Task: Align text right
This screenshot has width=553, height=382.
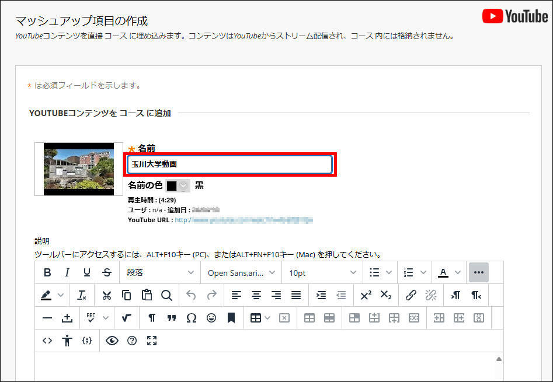Action: [276, 295]
